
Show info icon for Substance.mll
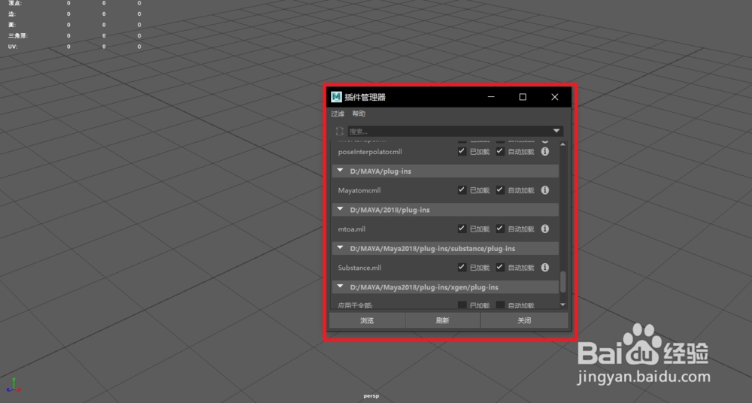[544, 267]
